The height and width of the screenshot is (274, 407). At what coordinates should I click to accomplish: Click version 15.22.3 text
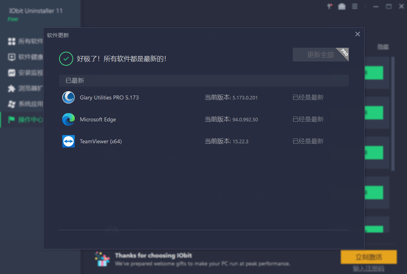coord(240,142)
